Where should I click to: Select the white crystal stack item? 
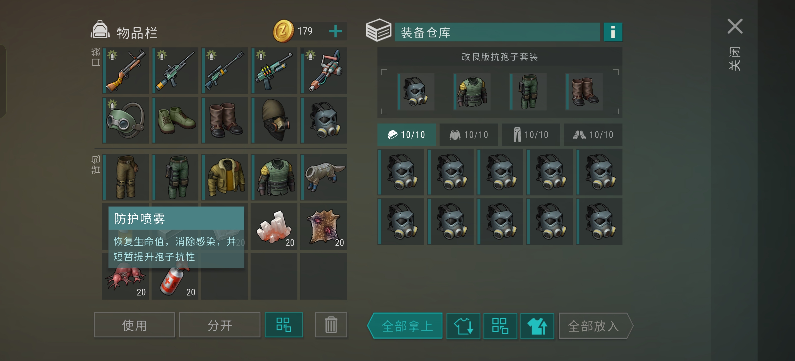coord(274,226)
